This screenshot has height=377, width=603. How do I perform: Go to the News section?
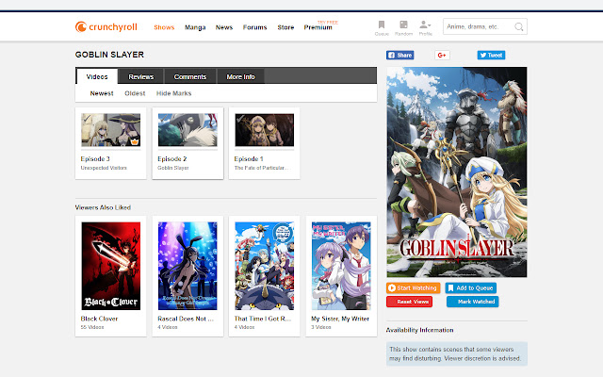[224, 27]
